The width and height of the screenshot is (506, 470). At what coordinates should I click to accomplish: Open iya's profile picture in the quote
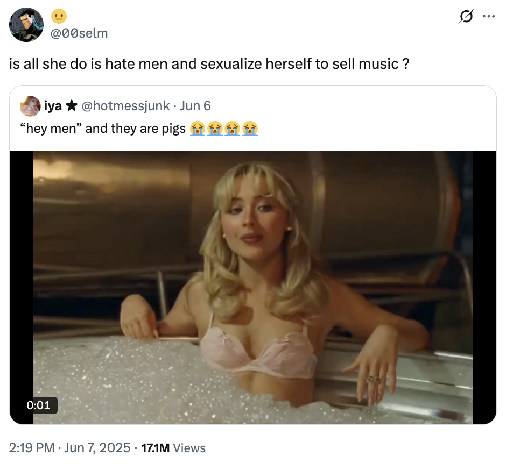click(x=30, y=106)
